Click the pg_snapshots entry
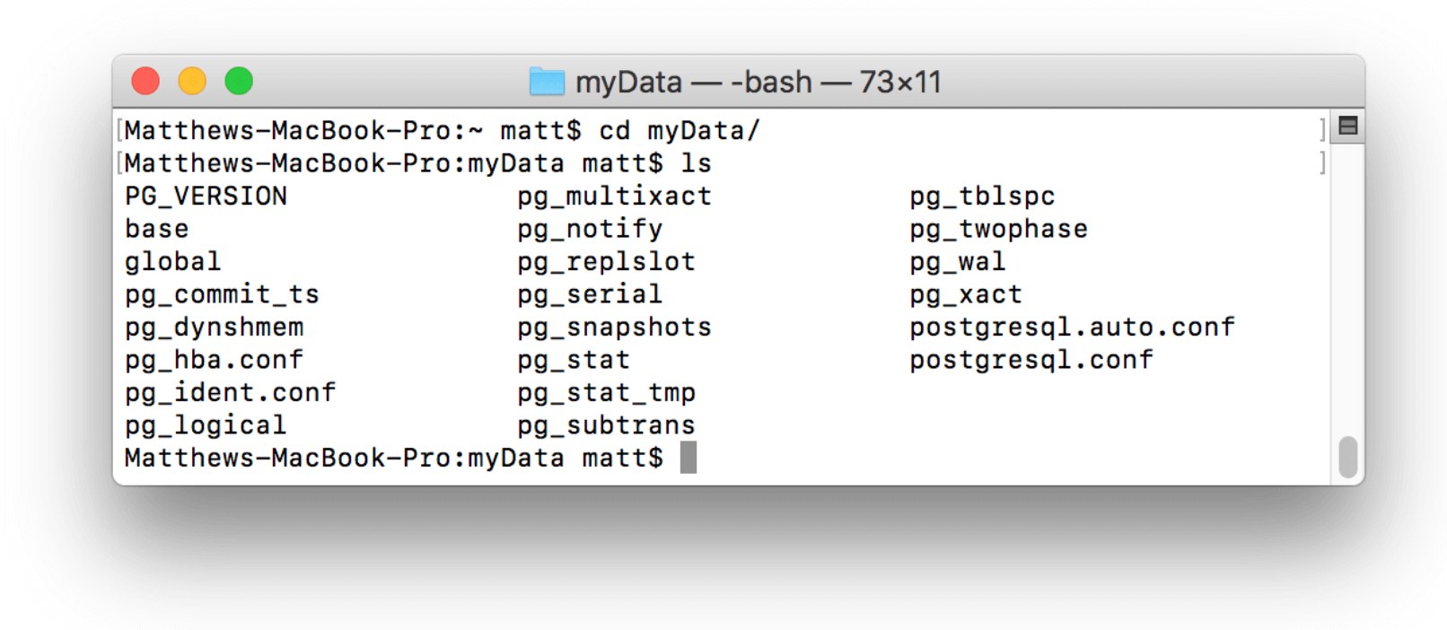Viewport: 1447px width, 630px height. coord(614,327)
